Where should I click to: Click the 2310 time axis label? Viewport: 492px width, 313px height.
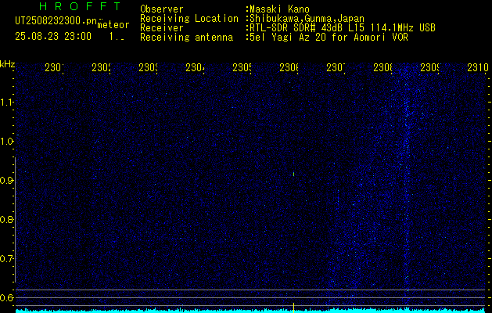(x=478, y=67)
